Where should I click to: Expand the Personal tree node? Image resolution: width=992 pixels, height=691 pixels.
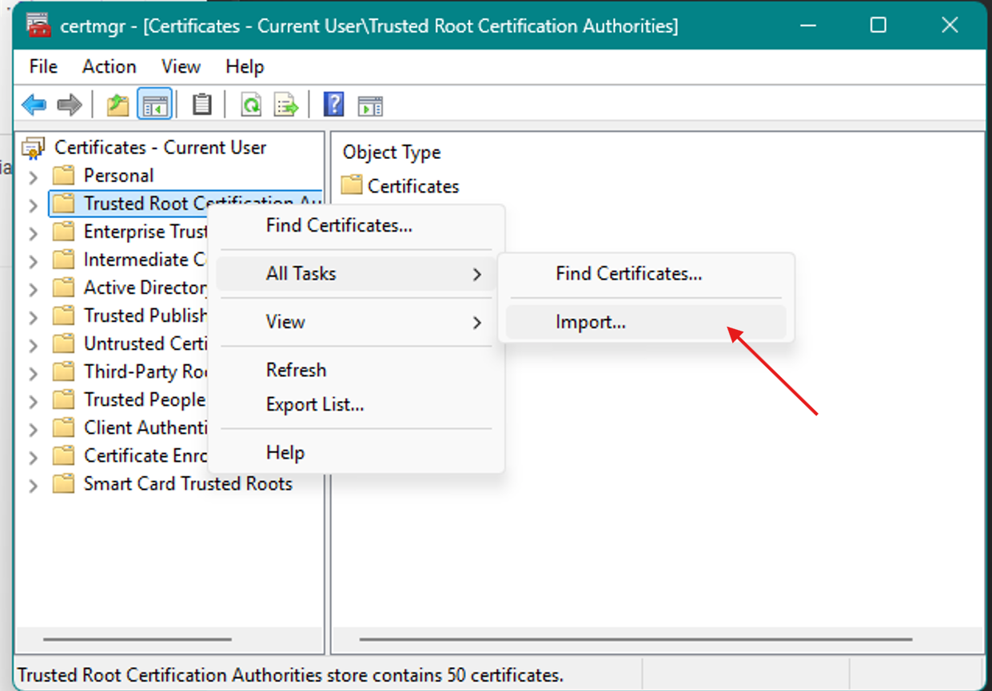tap(33, 175)
